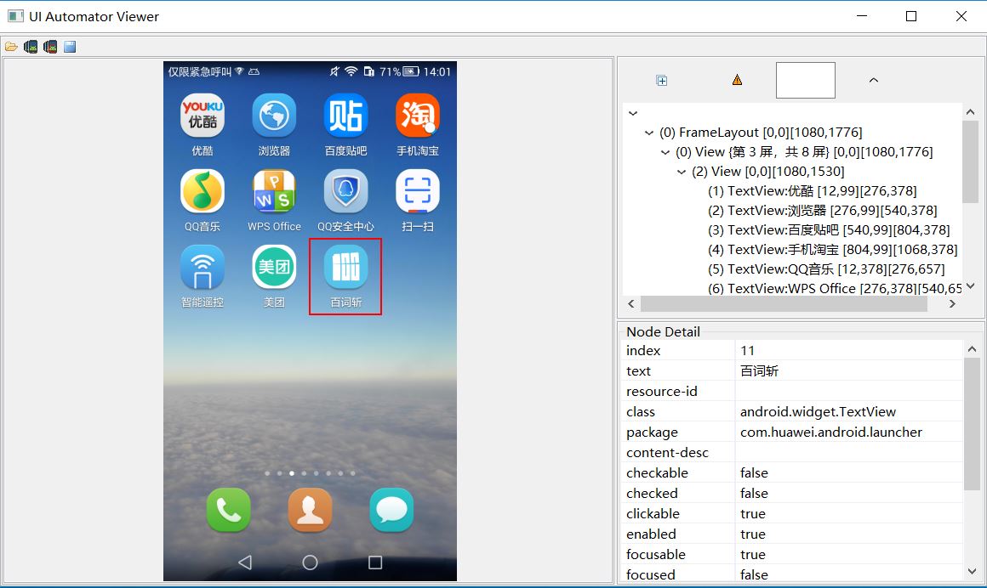
Task: Tap the Android back triangle button
Action: coord(245,563)
